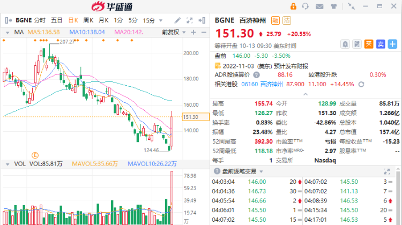Viewport: 402px width, 225px height.
Task: Switch to the 分时 chart tab
Action: pos(40,20)
